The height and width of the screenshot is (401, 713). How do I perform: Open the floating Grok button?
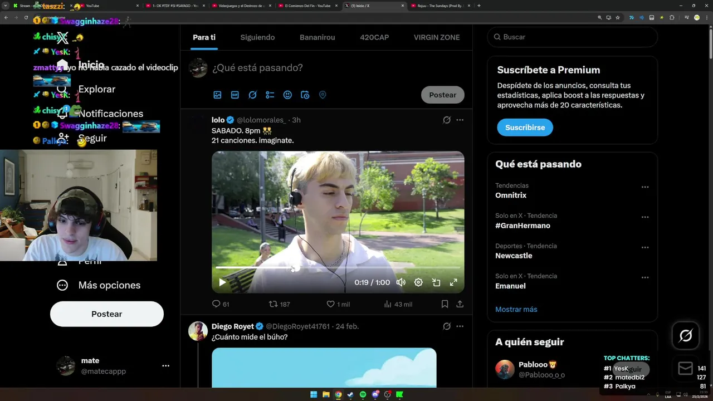click(x=686, y=335)
